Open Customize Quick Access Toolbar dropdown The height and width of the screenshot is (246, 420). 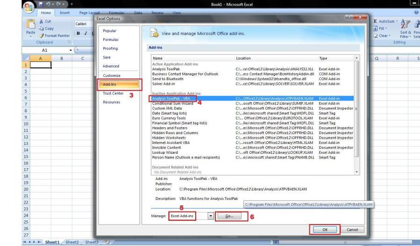pos(71,4)
